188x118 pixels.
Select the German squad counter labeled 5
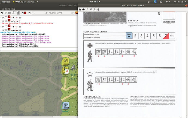tap(104, 52)
